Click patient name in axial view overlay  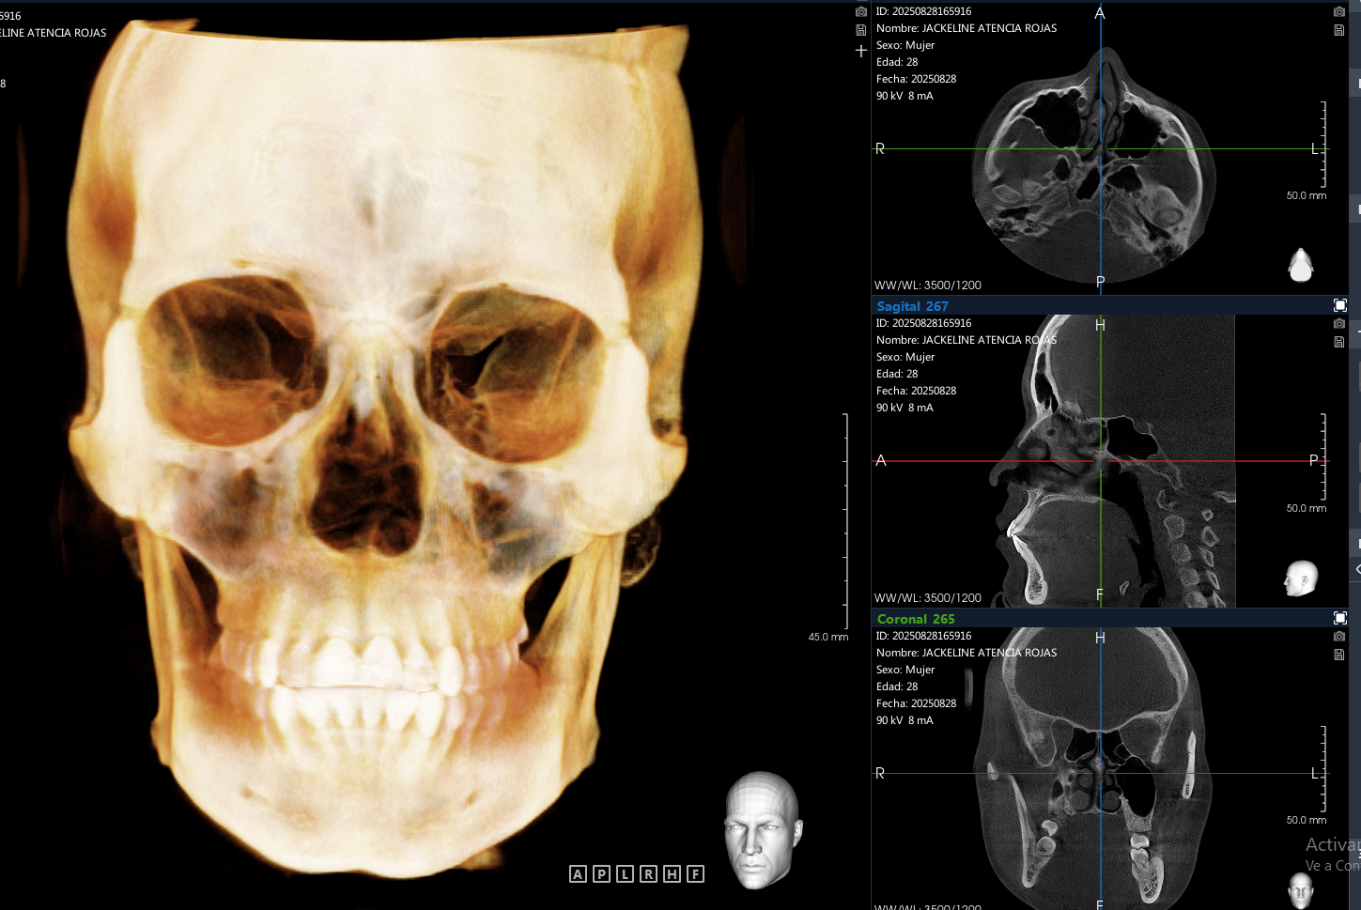click(x=967, y=28)
